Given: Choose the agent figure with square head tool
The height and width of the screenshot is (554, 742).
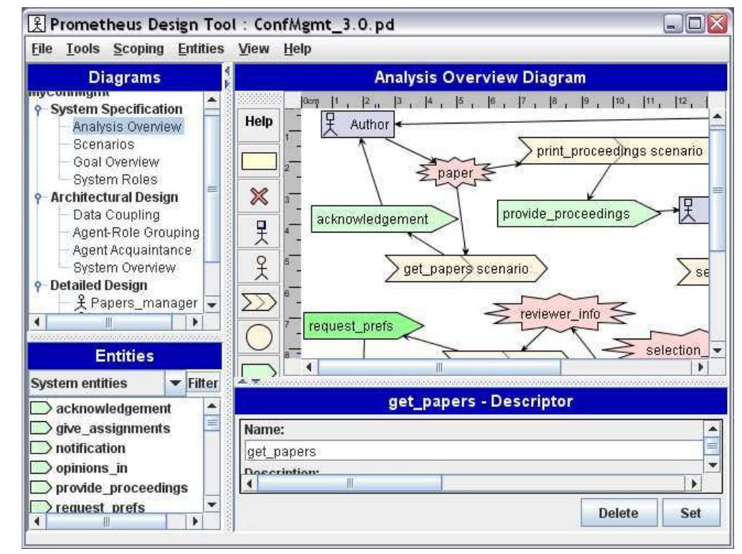Looking at the screenshot, I should pos(260,232).
